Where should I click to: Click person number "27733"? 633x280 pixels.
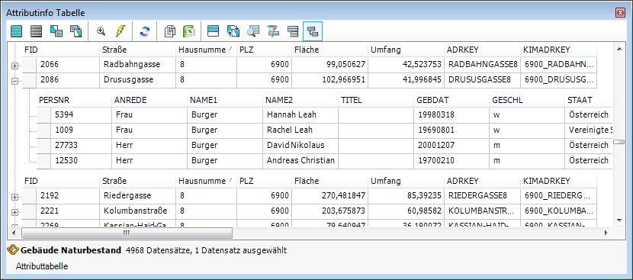coord(81,146)
